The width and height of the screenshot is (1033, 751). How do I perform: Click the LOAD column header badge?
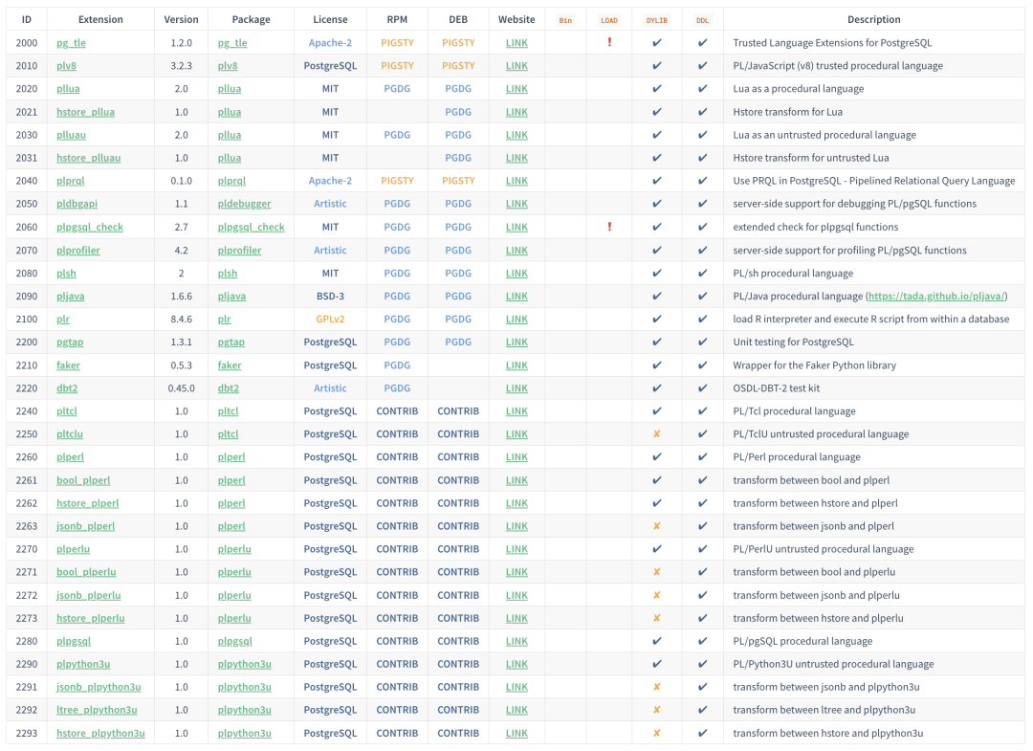coord(609,20)
